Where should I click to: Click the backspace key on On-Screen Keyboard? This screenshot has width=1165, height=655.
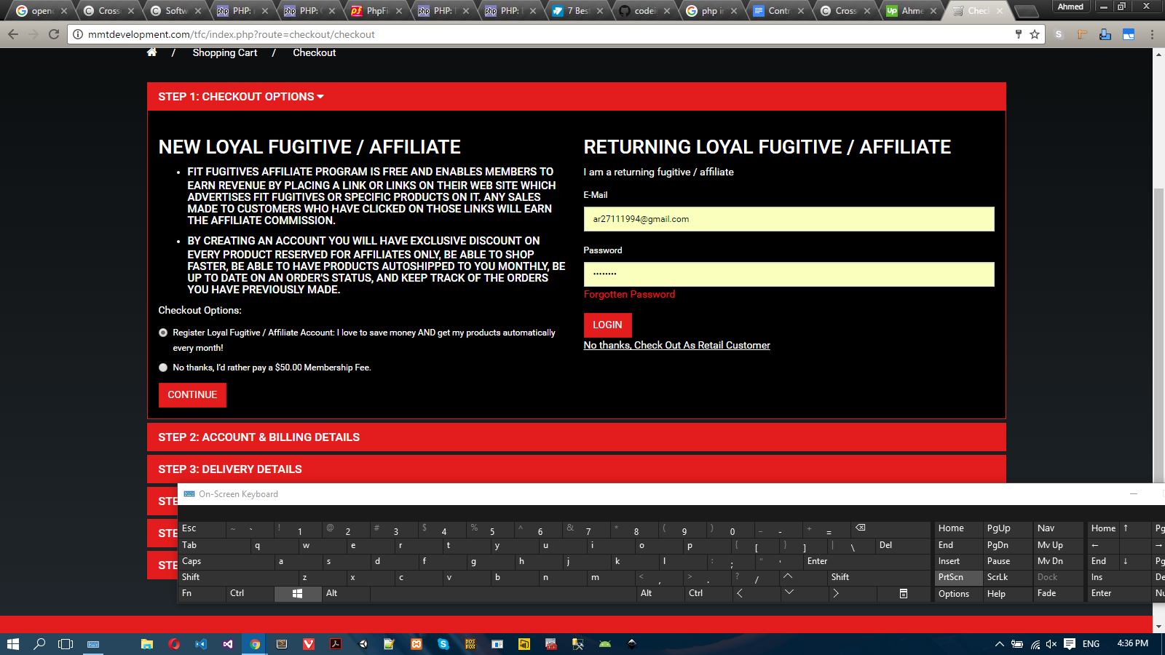pyautogui.click(x=890, y=528)
